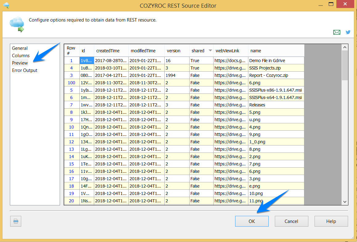Select the 'SSISPlus-x86-1.9.1.647.msi' cell
The height and width of the screenshot is (242, 357).
click(x=276, y=90)
